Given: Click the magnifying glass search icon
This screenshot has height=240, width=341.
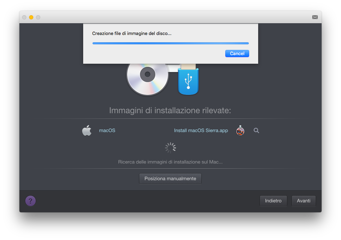Looking at the screenshot, I should (256, 131).
